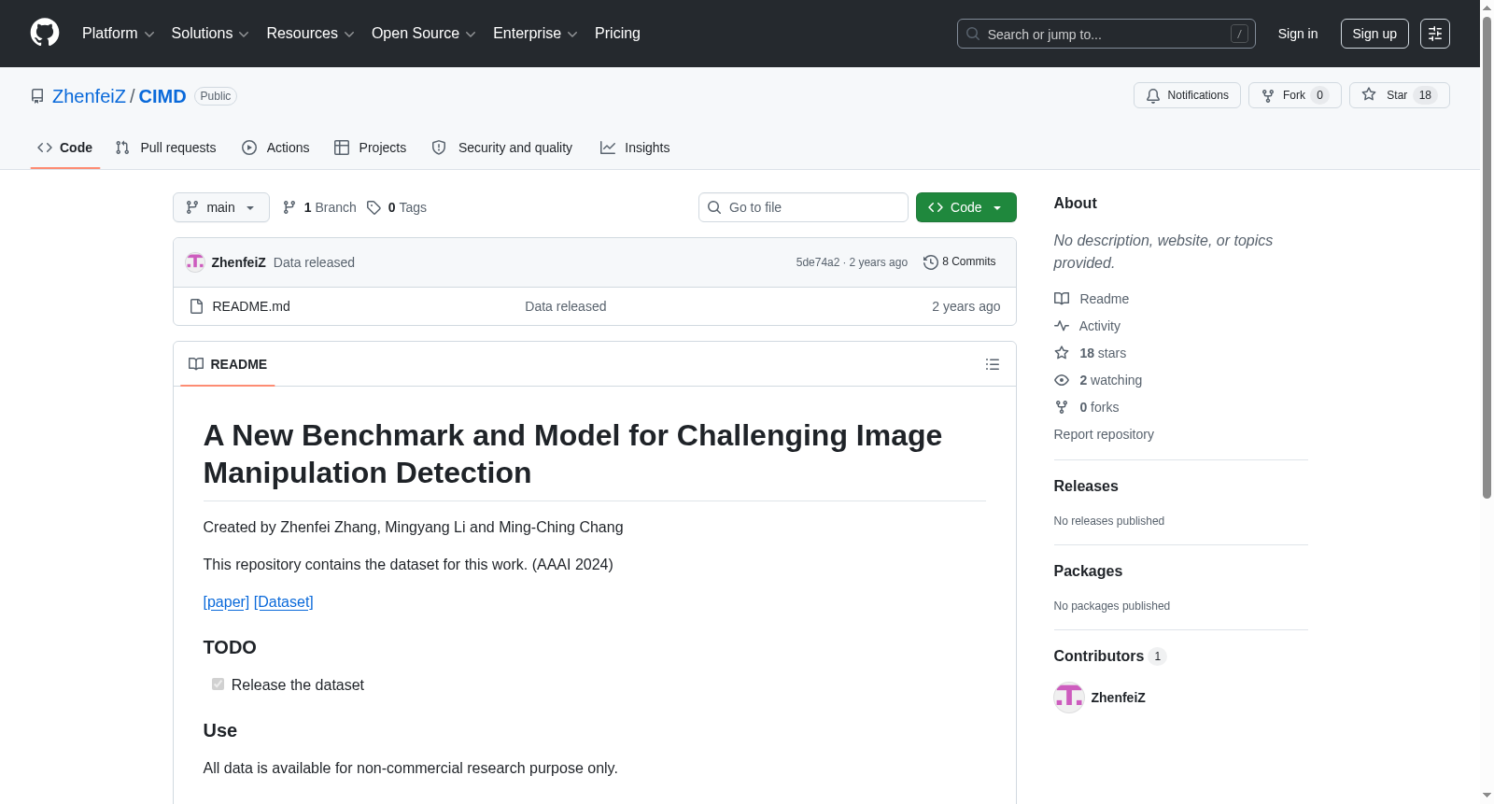Open the ZhenfeiZ commit author name
The image size is (1494, 804).
click(x=239, y=262)
